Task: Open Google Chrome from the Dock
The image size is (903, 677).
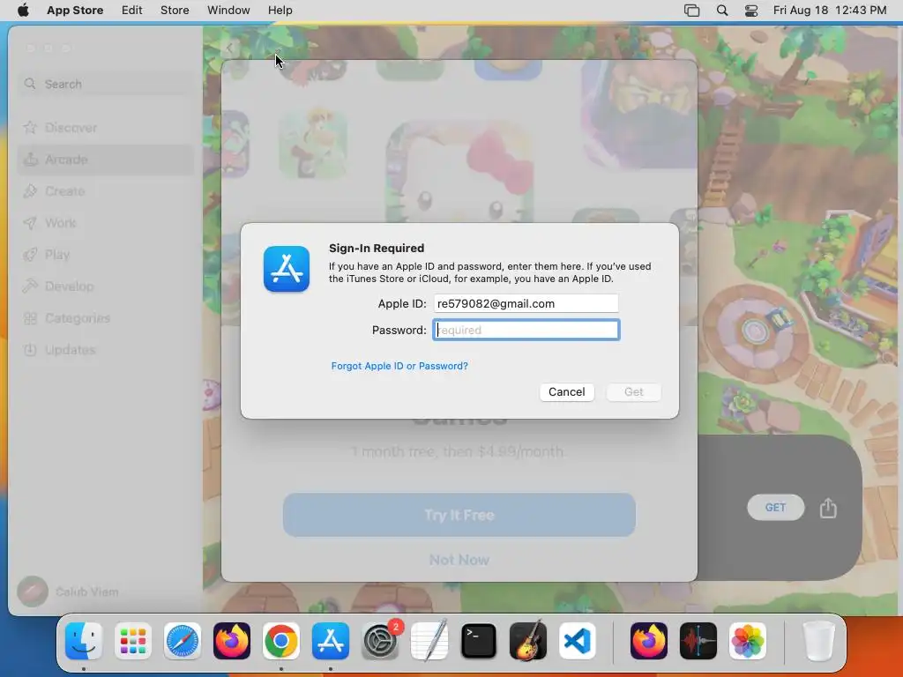Action: tap(281, 641)
